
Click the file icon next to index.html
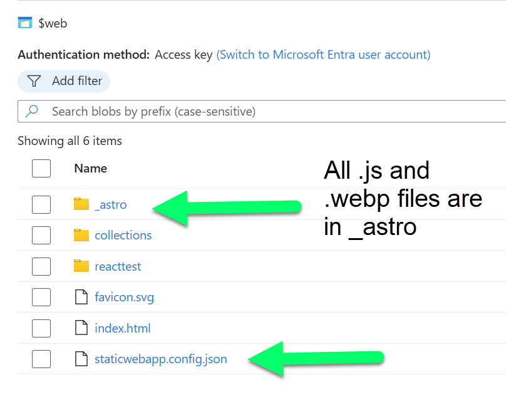click(81, 328)
